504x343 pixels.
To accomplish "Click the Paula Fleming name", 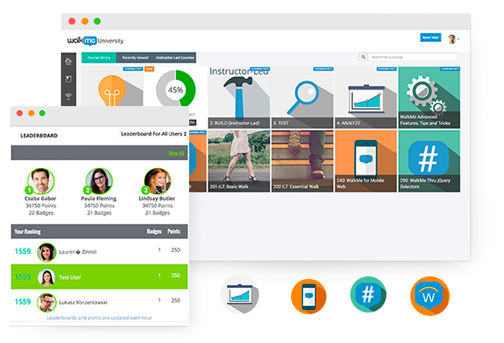I will pos(99,199).
